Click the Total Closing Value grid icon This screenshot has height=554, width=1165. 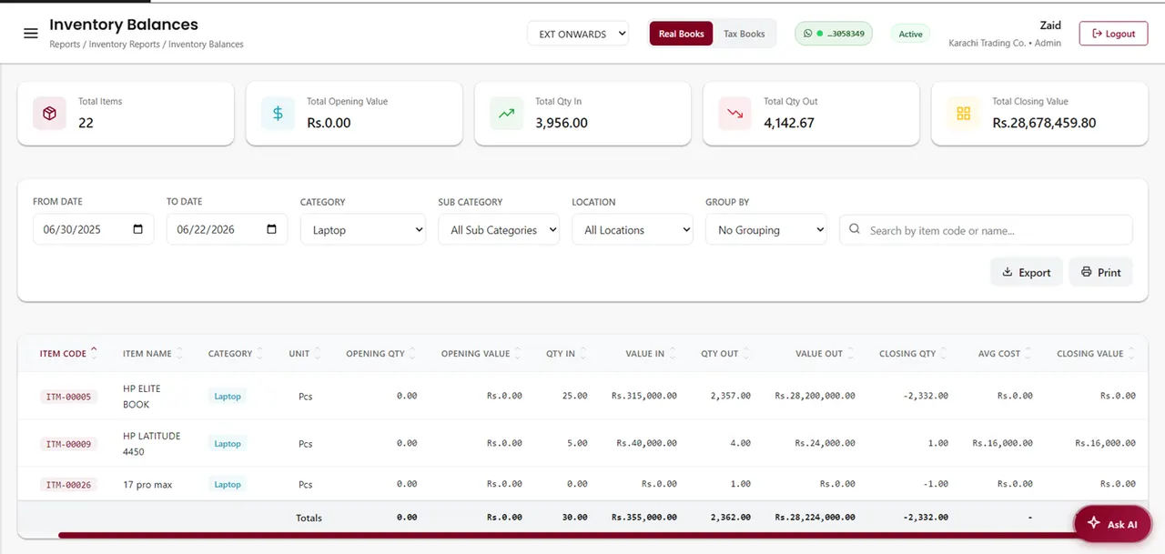[964, 114]
